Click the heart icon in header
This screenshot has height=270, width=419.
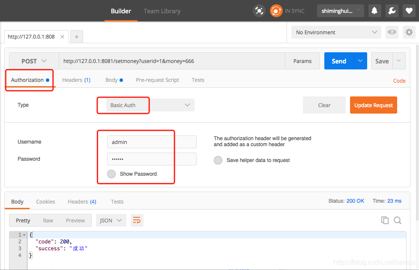[x=409, y=11]
